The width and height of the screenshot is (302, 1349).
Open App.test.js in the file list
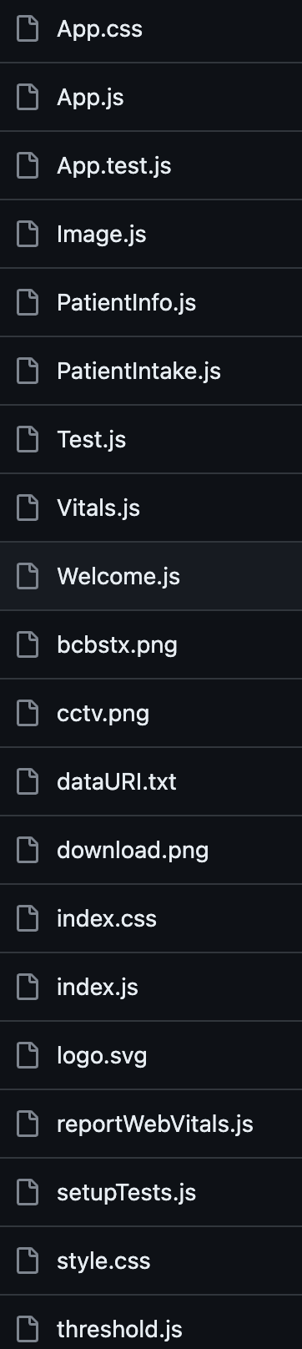click(x=114, y=166)
